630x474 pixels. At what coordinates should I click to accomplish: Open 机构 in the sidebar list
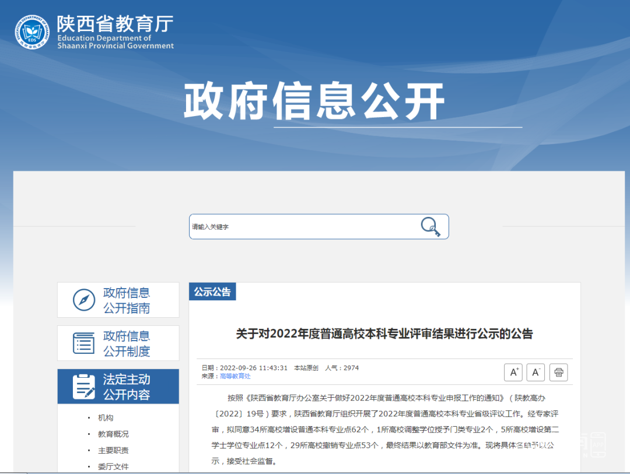click(x=106, y=418)
